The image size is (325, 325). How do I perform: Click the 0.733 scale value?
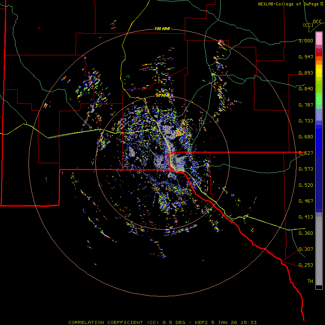306,121
